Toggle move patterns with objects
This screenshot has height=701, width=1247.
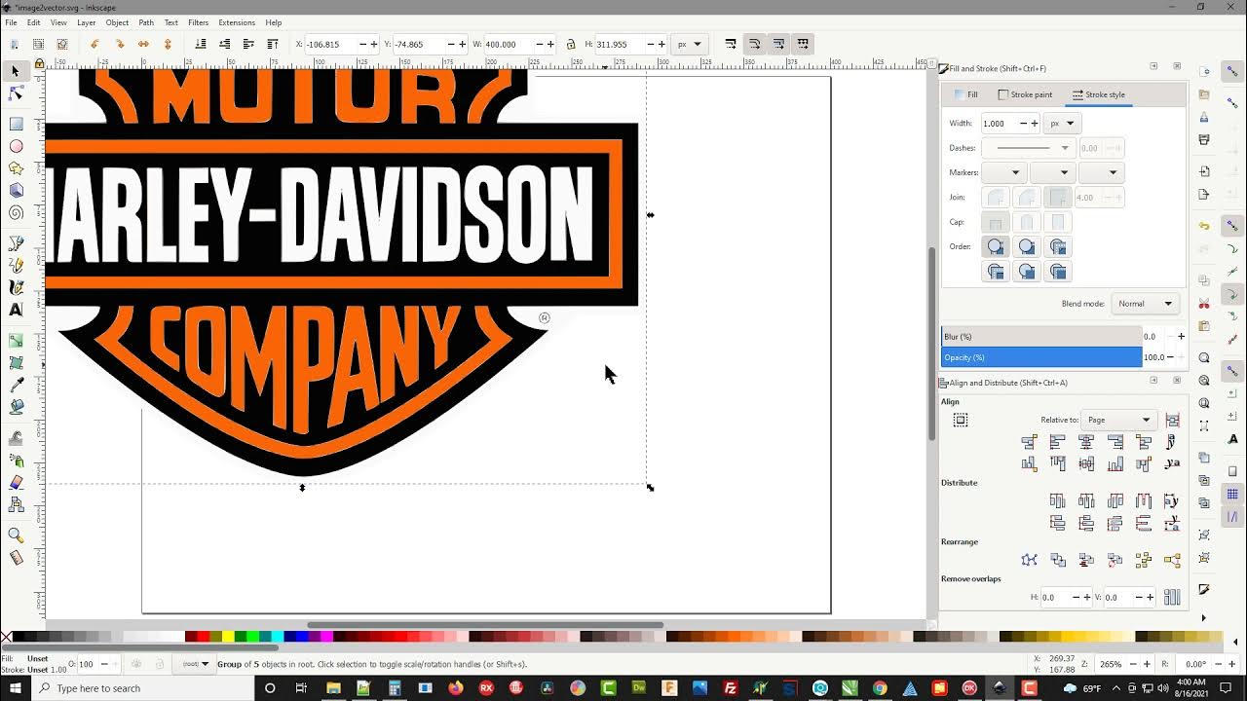pyautogui.click(x=803, y=44)
